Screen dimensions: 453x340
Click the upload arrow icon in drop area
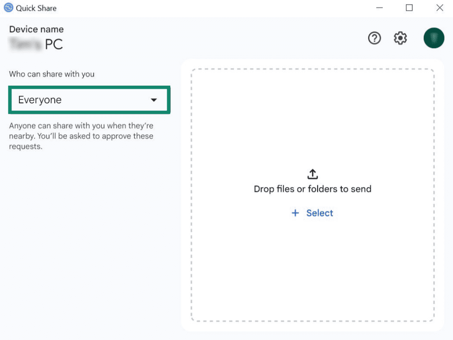tap(313, 174)
